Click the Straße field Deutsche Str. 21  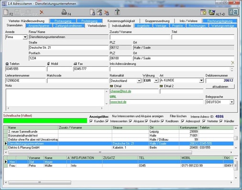[68, 48]
